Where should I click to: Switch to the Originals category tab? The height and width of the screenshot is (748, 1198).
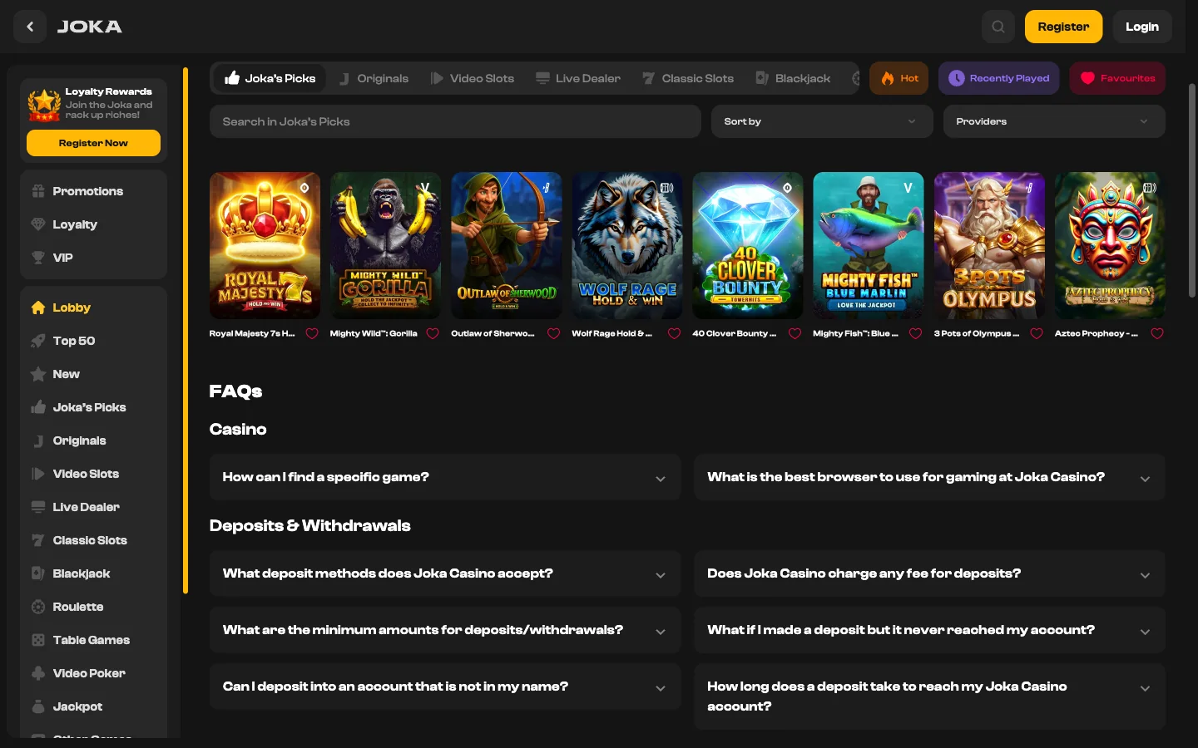coord(374,78)
